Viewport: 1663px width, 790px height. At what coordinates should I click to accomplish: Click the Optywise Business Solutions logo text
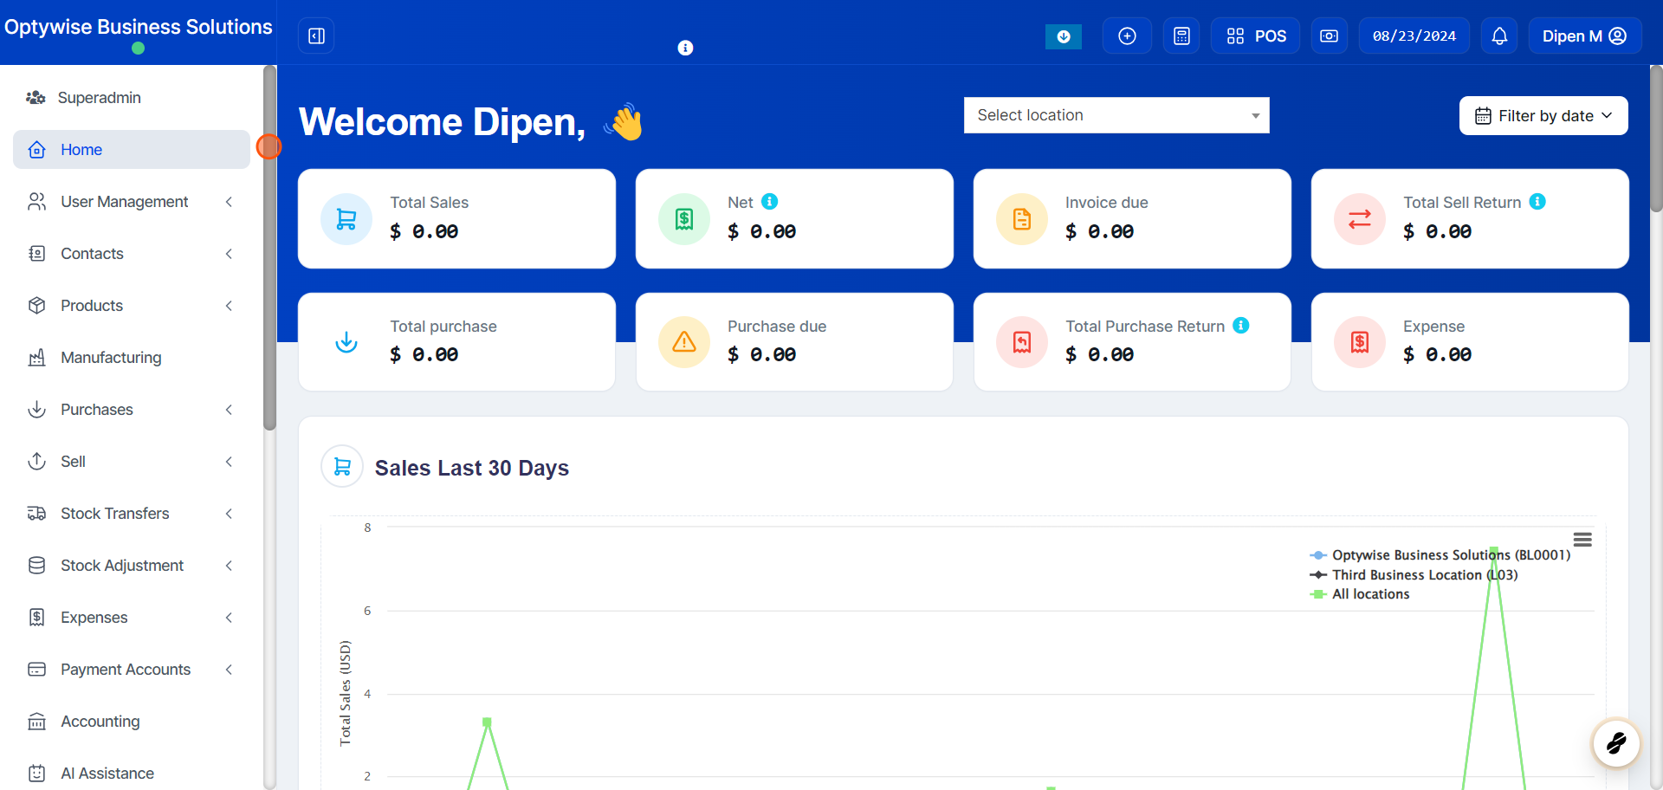139,27
